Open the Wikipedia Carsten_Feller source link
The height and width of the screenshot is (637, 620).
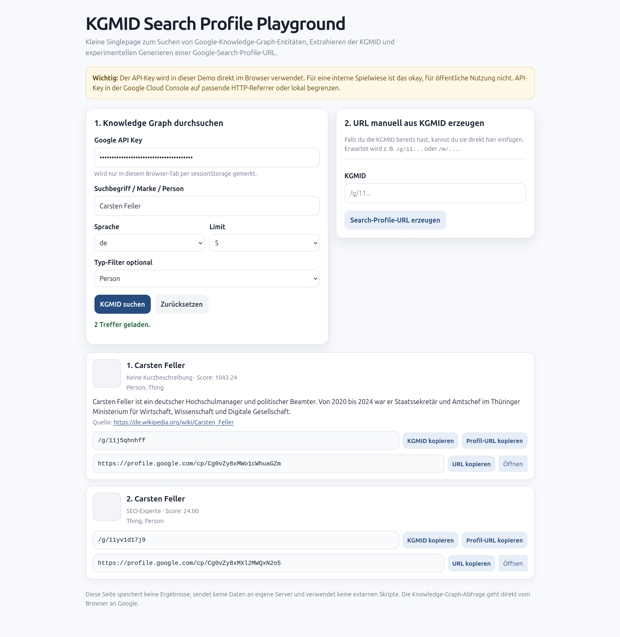174,422
